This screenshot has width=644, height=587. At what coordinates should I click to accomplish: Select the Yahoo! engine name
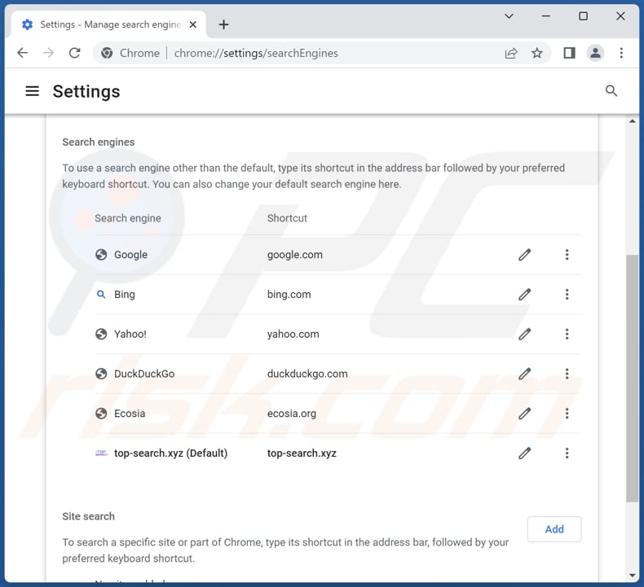coord(130,335)
